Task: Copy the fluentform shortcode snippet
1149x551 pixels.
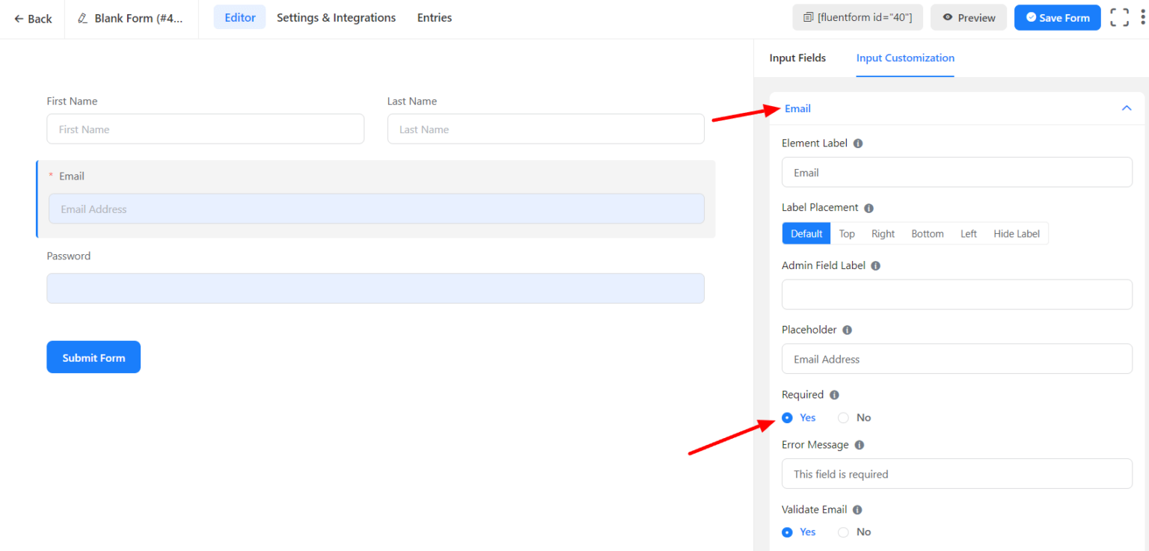Action: tap(857, 16)
